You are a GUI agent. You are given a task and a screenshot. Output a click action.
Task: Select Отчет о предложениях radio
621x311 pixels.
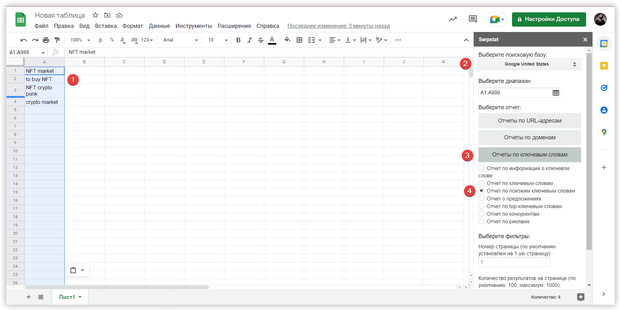pos(481,198)
